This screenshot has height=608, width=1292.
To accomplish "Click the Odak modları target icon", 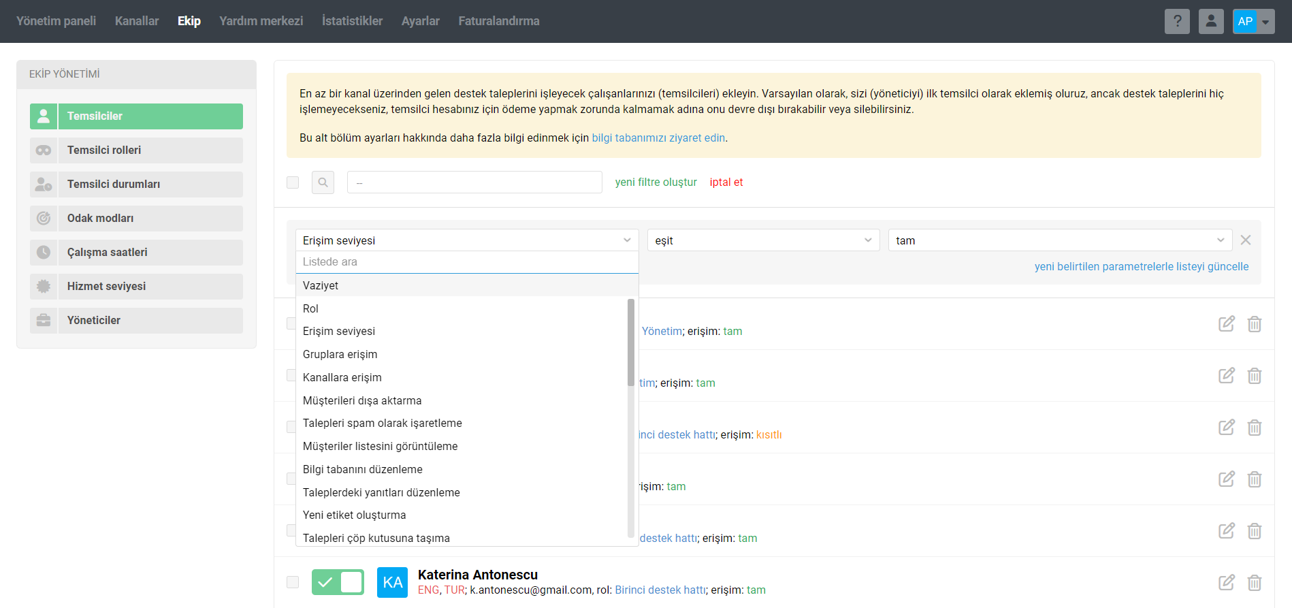I will (x=44, y=219).
